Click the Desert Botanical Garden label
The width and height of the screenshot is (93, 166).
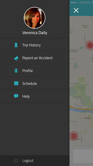82,88
